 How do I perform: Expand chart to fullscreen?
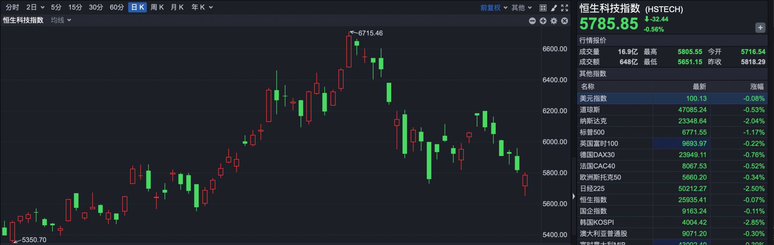coord(565,8)
